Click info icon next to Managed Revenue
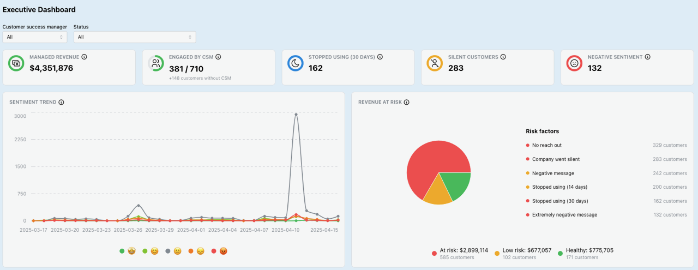 pos(85,57)
